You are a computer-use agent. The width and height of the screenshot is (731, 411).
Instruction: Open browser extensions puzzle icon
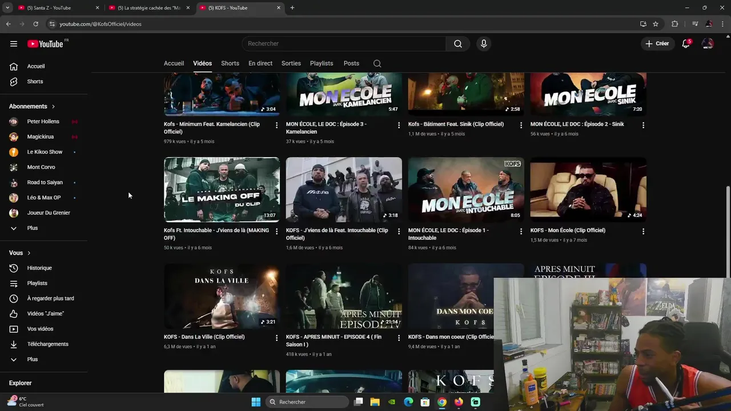[674, 24]
